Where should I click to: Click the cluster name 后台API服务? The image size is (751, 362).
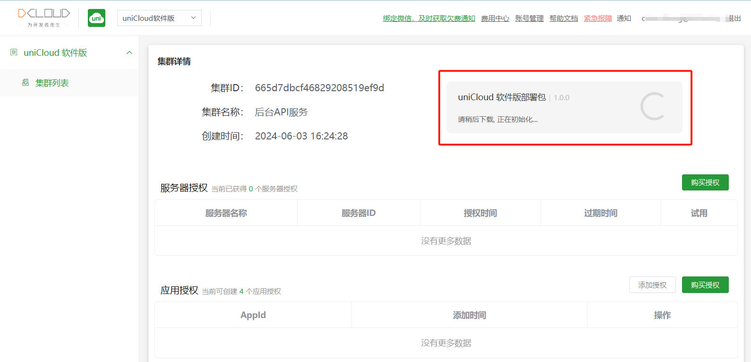pos(281,112)
